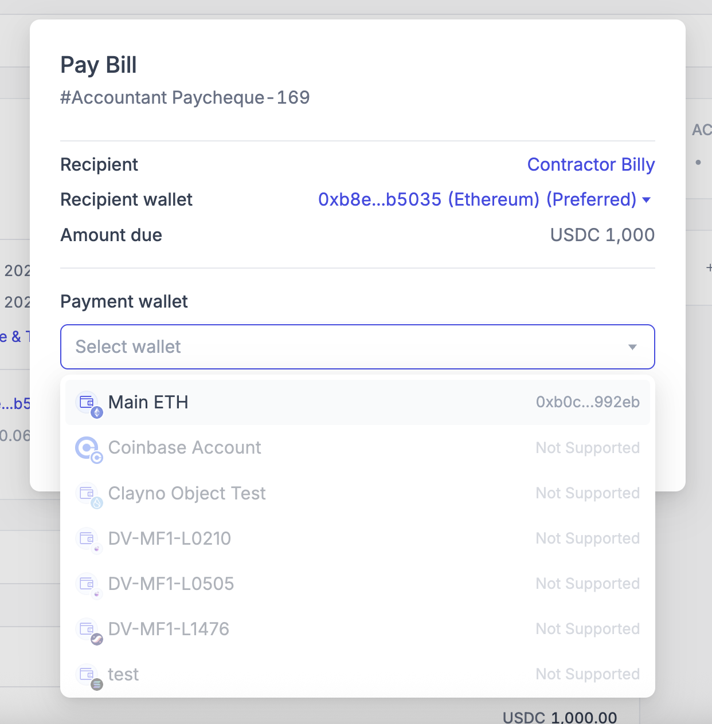This screenshot has height=724, width=712.
Task: Click the DV-MF1-L0210 wallet icon
Action: coord(88,539)
